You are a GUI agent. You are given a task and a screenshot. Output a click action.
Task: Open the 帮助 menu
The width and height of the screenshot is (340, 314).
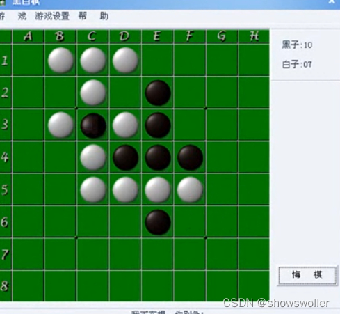[93, 16]
